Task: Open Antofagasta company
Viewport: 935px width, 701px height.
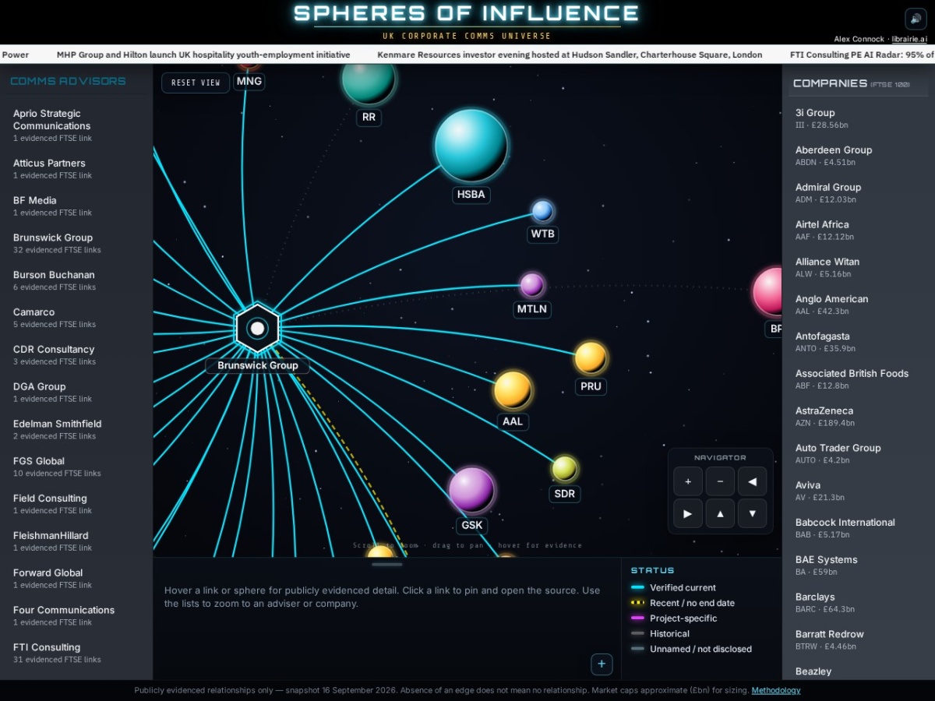Action: 859,342
